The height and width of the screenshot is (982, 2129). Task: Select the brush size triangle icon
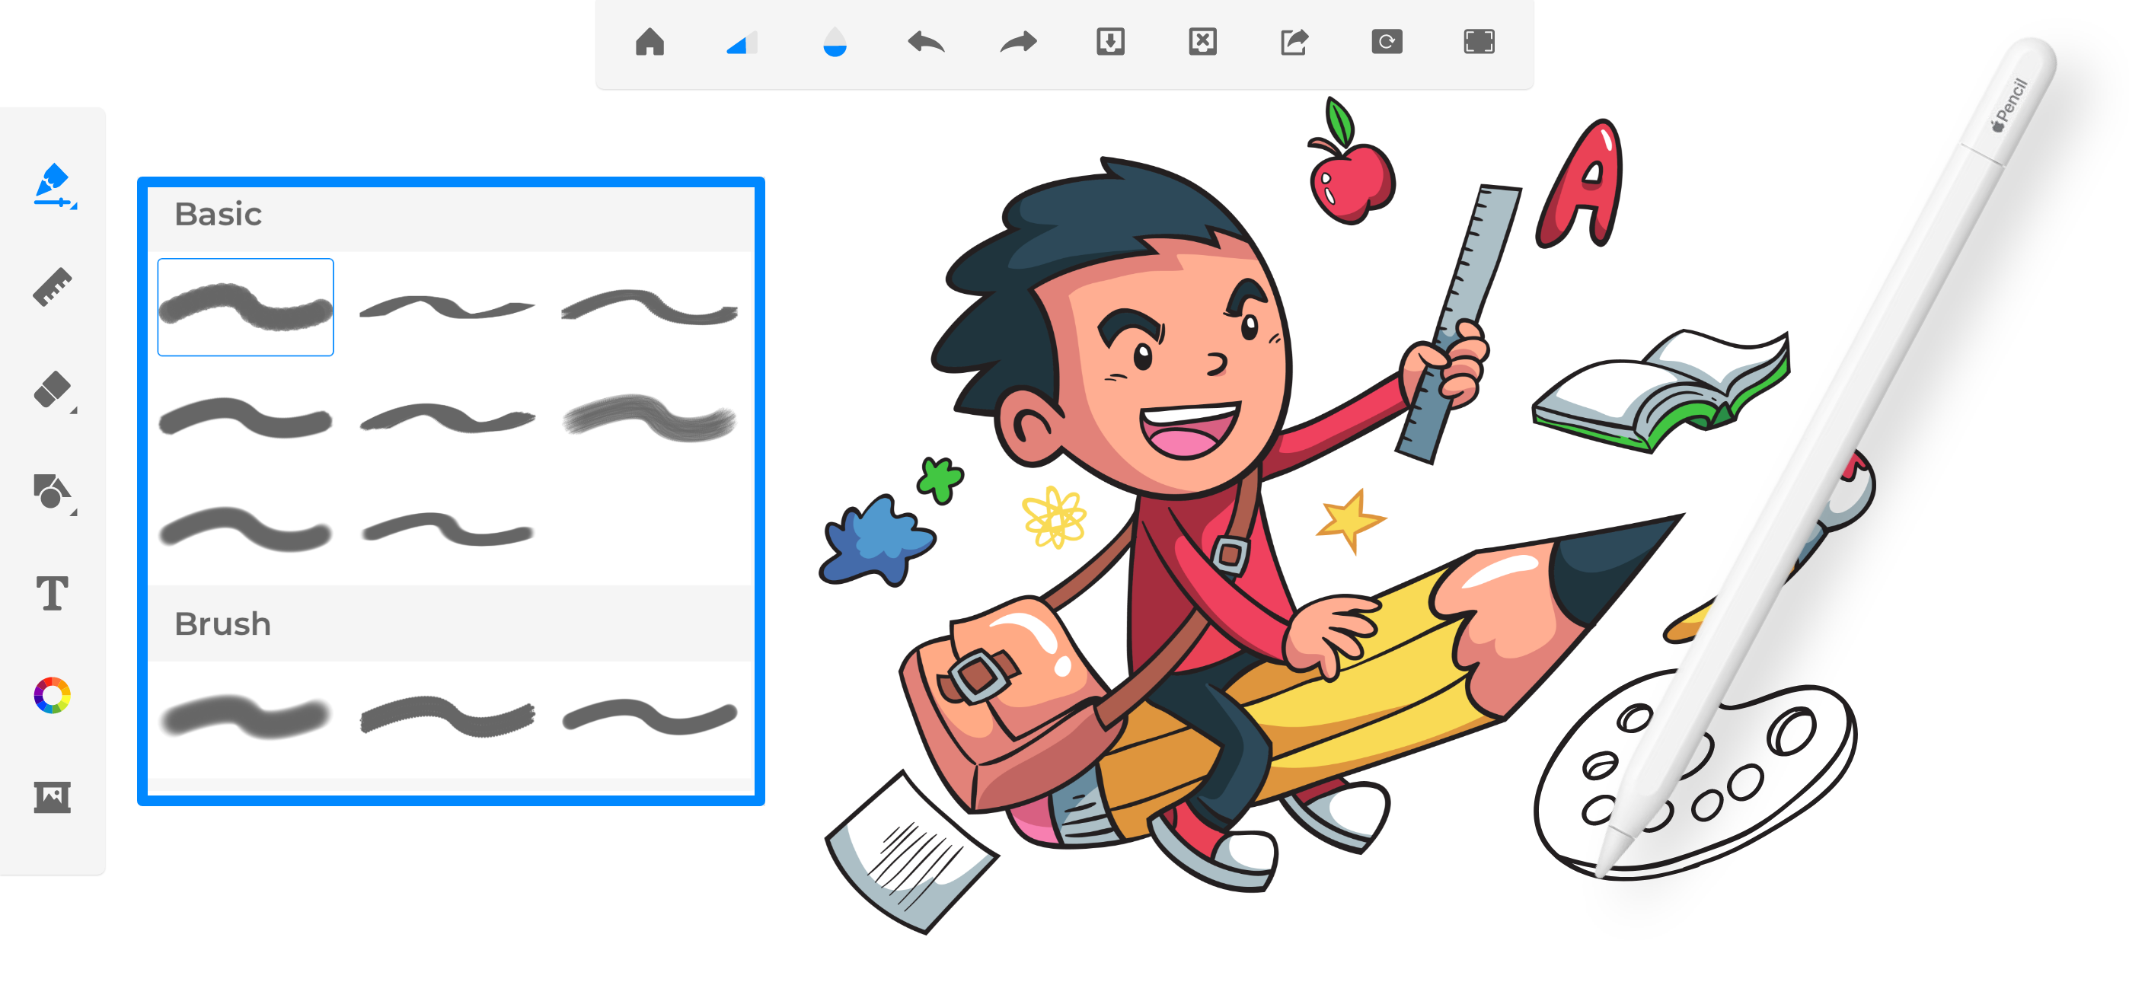(742, 43)
